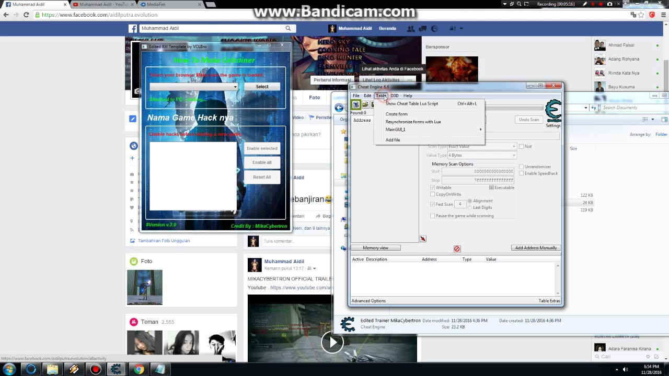Click the copy selected addresses arrow icon

(x=423, y=239)
